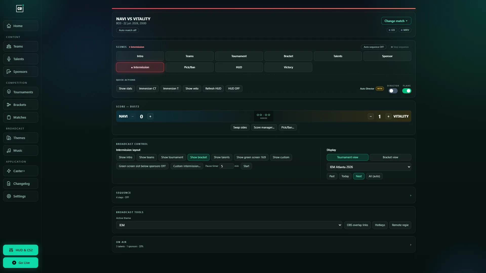Decrease VITALITY score with minus

coord(371,116)
